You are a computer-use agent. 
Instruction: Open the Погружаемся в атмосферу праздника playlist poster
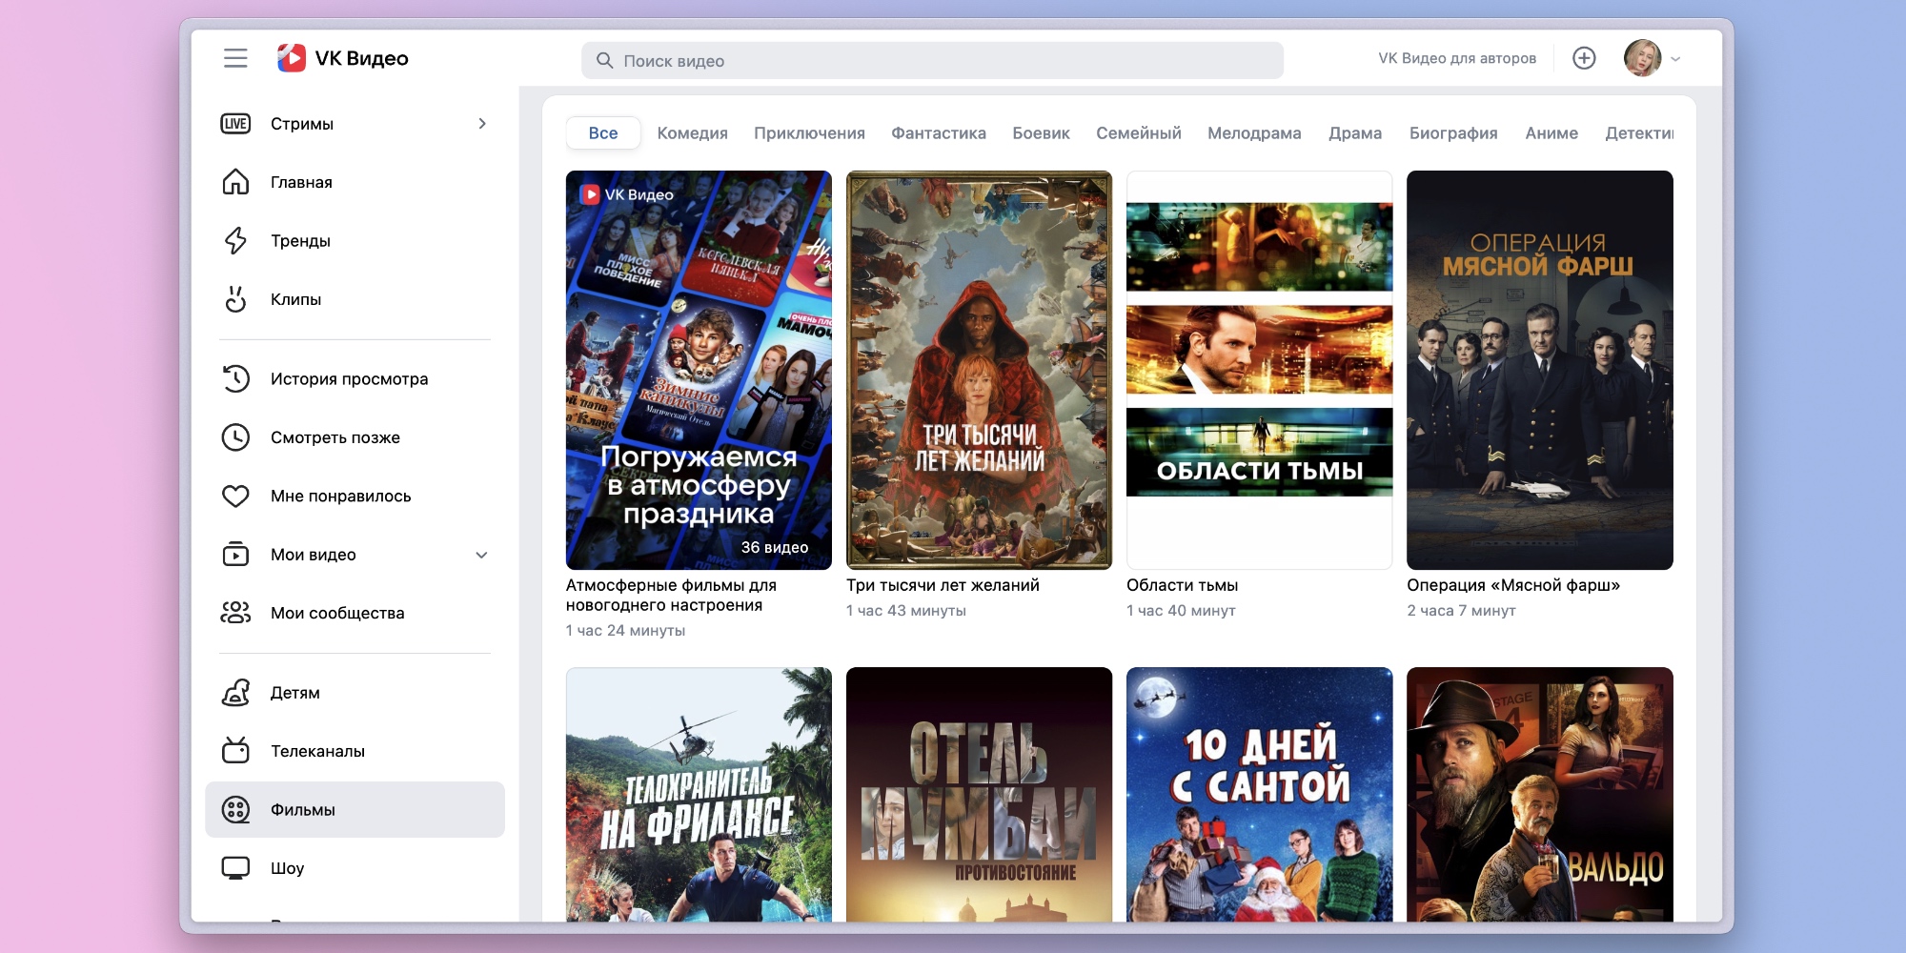point(699,370)
